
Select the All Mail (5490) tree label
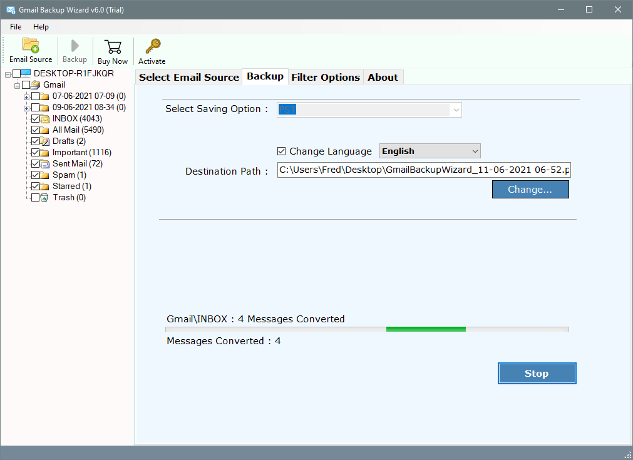pos(78,130)
